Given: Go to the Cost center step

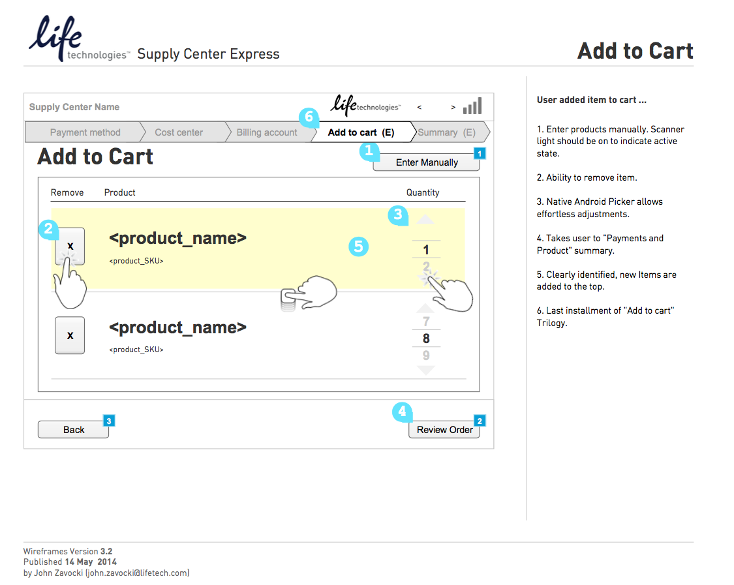Looking at the screenshot, I should pos(179,132).
